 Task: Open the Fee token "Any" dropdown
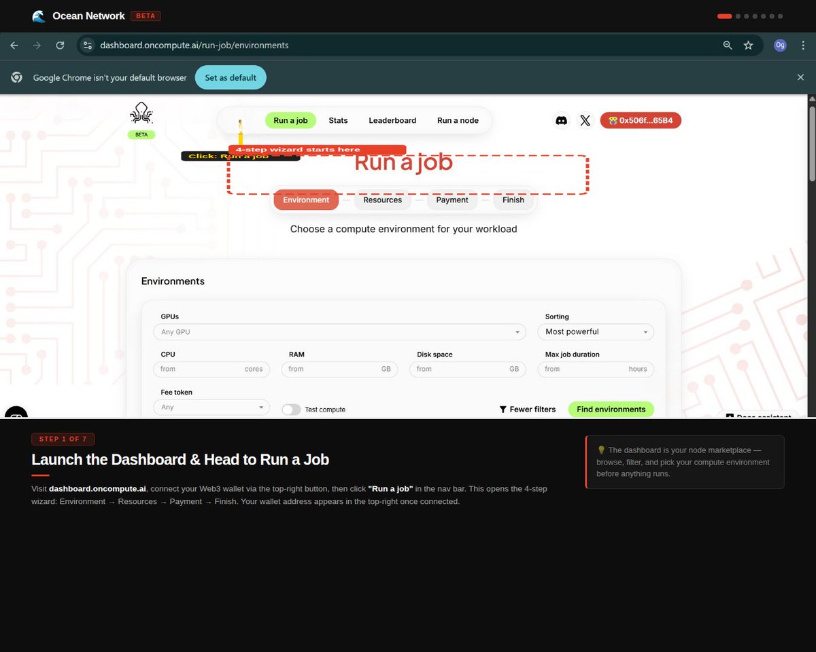pos(211,407)
